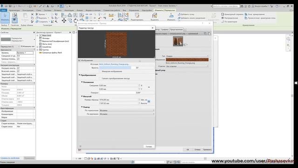Toggle structural (Несущие констр...) checkbox

pos(18,68)
